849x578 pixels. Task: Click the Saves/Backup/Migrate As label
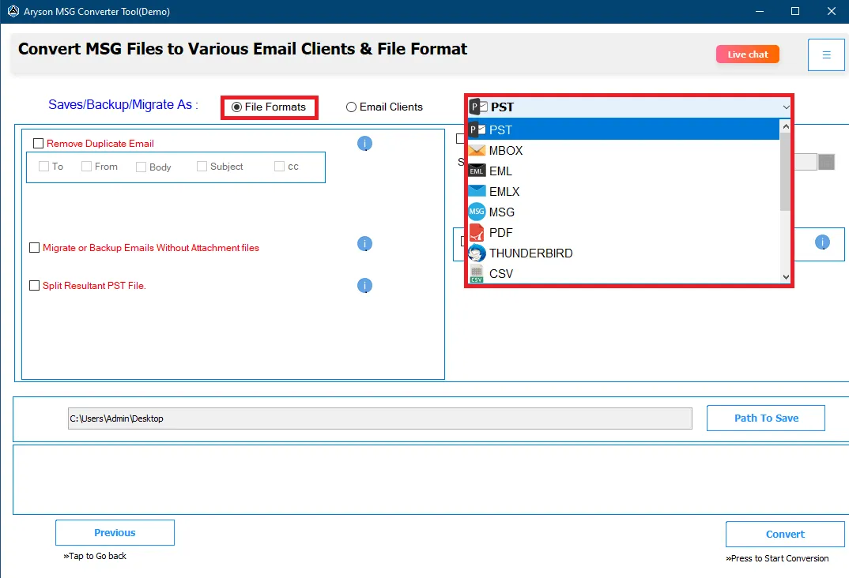click(123, 104)
